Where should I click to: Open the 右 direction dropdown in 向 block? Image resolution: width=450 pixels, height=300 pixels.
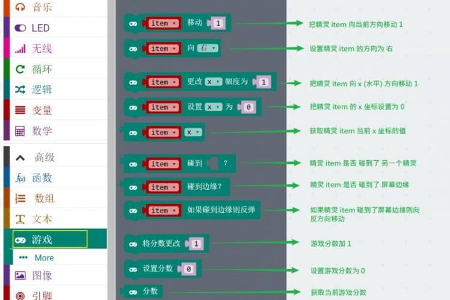(x=208, y=49)
